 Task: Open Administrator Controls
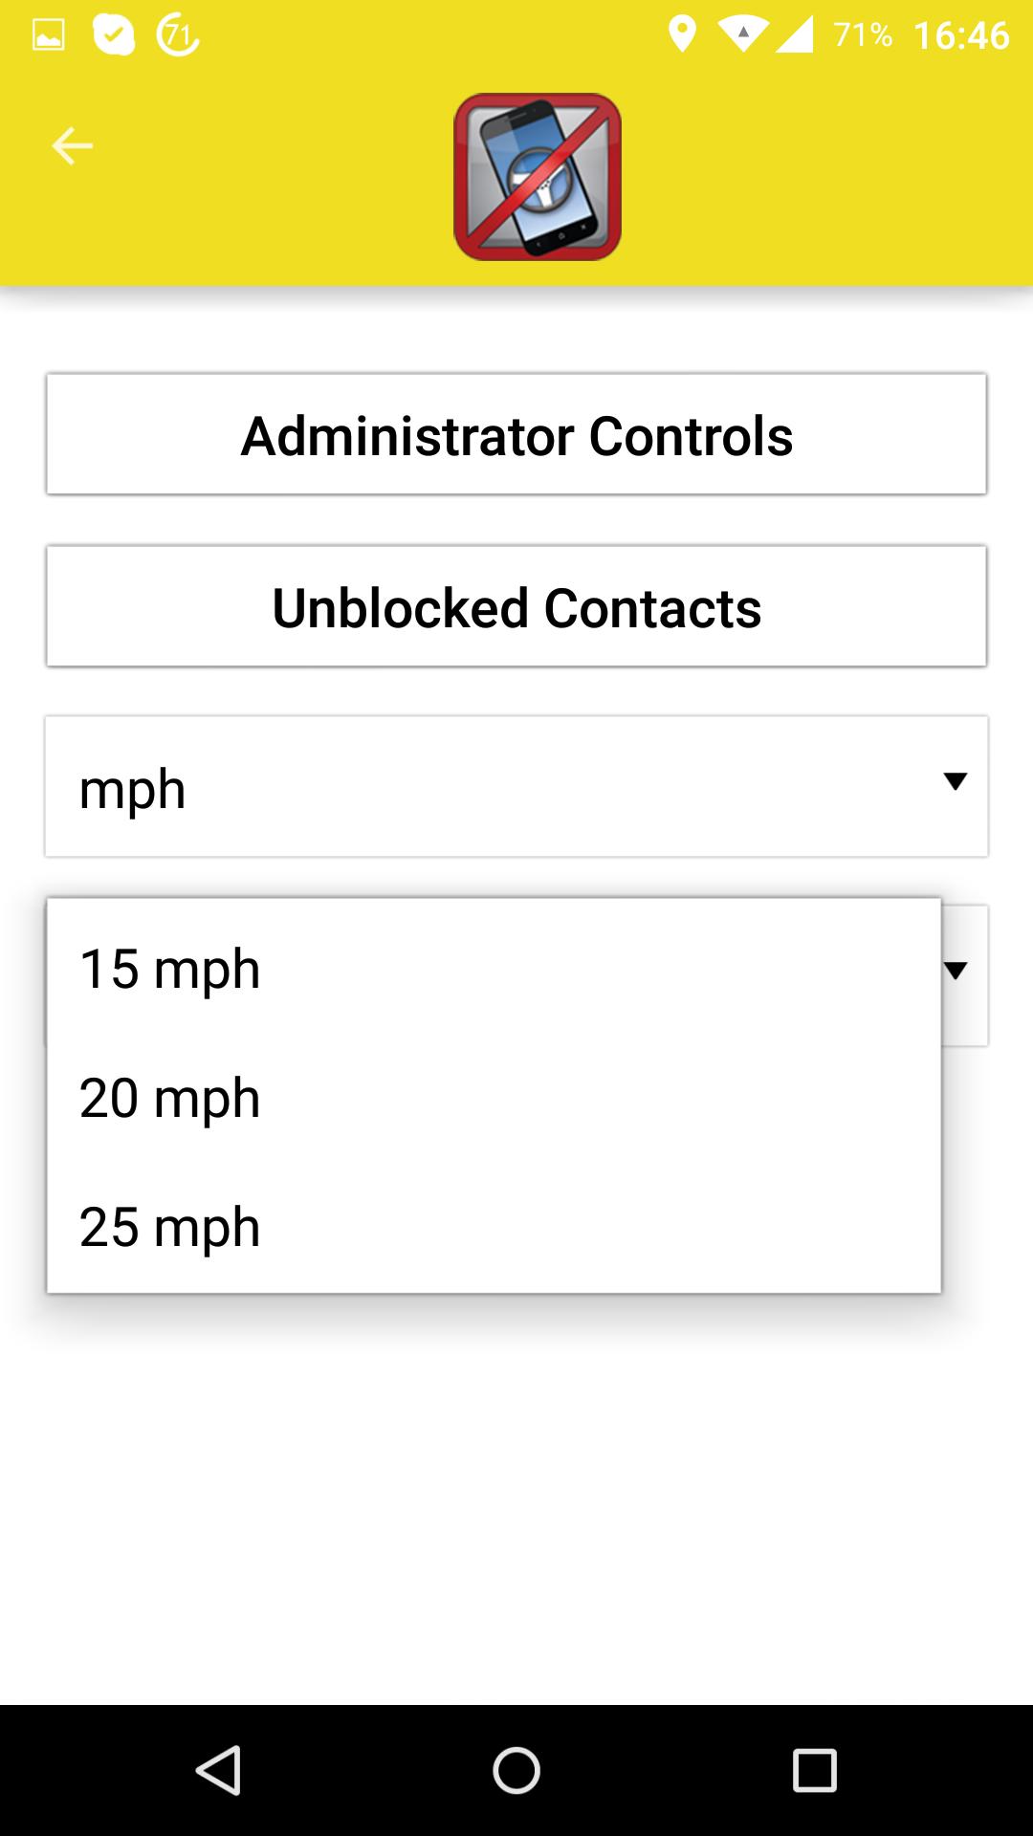point(516,435)
